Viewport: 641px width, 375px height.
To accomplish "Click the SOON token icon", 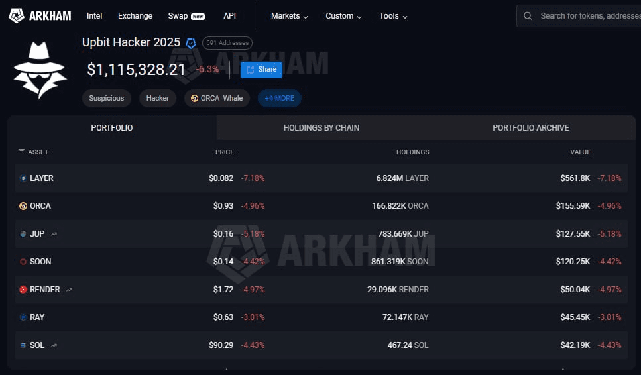I will pyautogui.click(x=23, y=262).
